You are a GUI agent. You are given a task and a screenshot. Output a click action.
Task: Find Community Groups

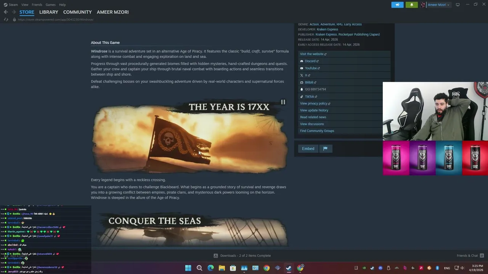pyautogui.click(x=317, y=131)
